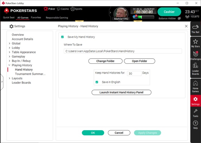Select Account Details in settings tree
The image size is (201, 143).
[x=22, y=39]
